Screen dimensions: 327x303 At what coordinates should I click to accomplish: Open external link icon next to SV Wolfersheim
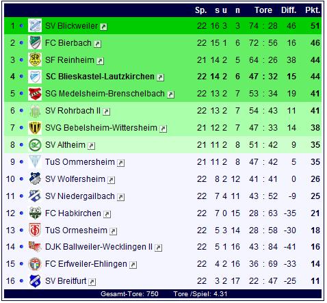tap(112, 180)
